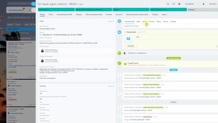Screen dimensions: 218x123
Task: Click изменить link in Контакты section
Action: tap(111, 86)
